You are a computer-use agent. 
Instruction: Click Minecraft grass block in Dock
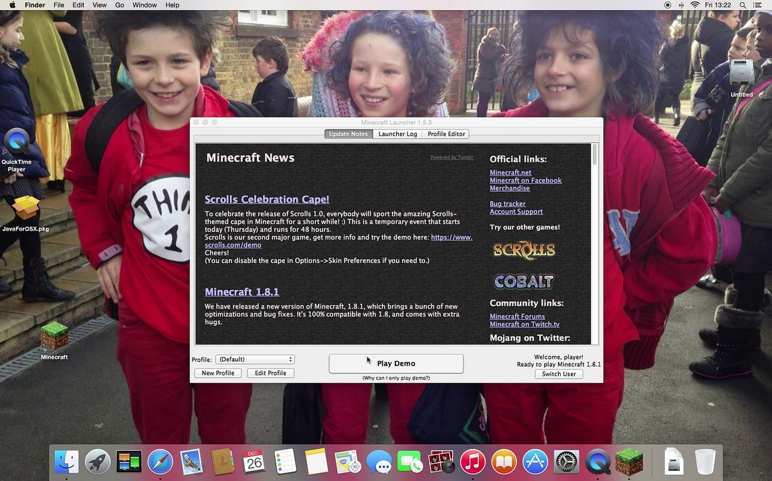(x=630, y=462)
